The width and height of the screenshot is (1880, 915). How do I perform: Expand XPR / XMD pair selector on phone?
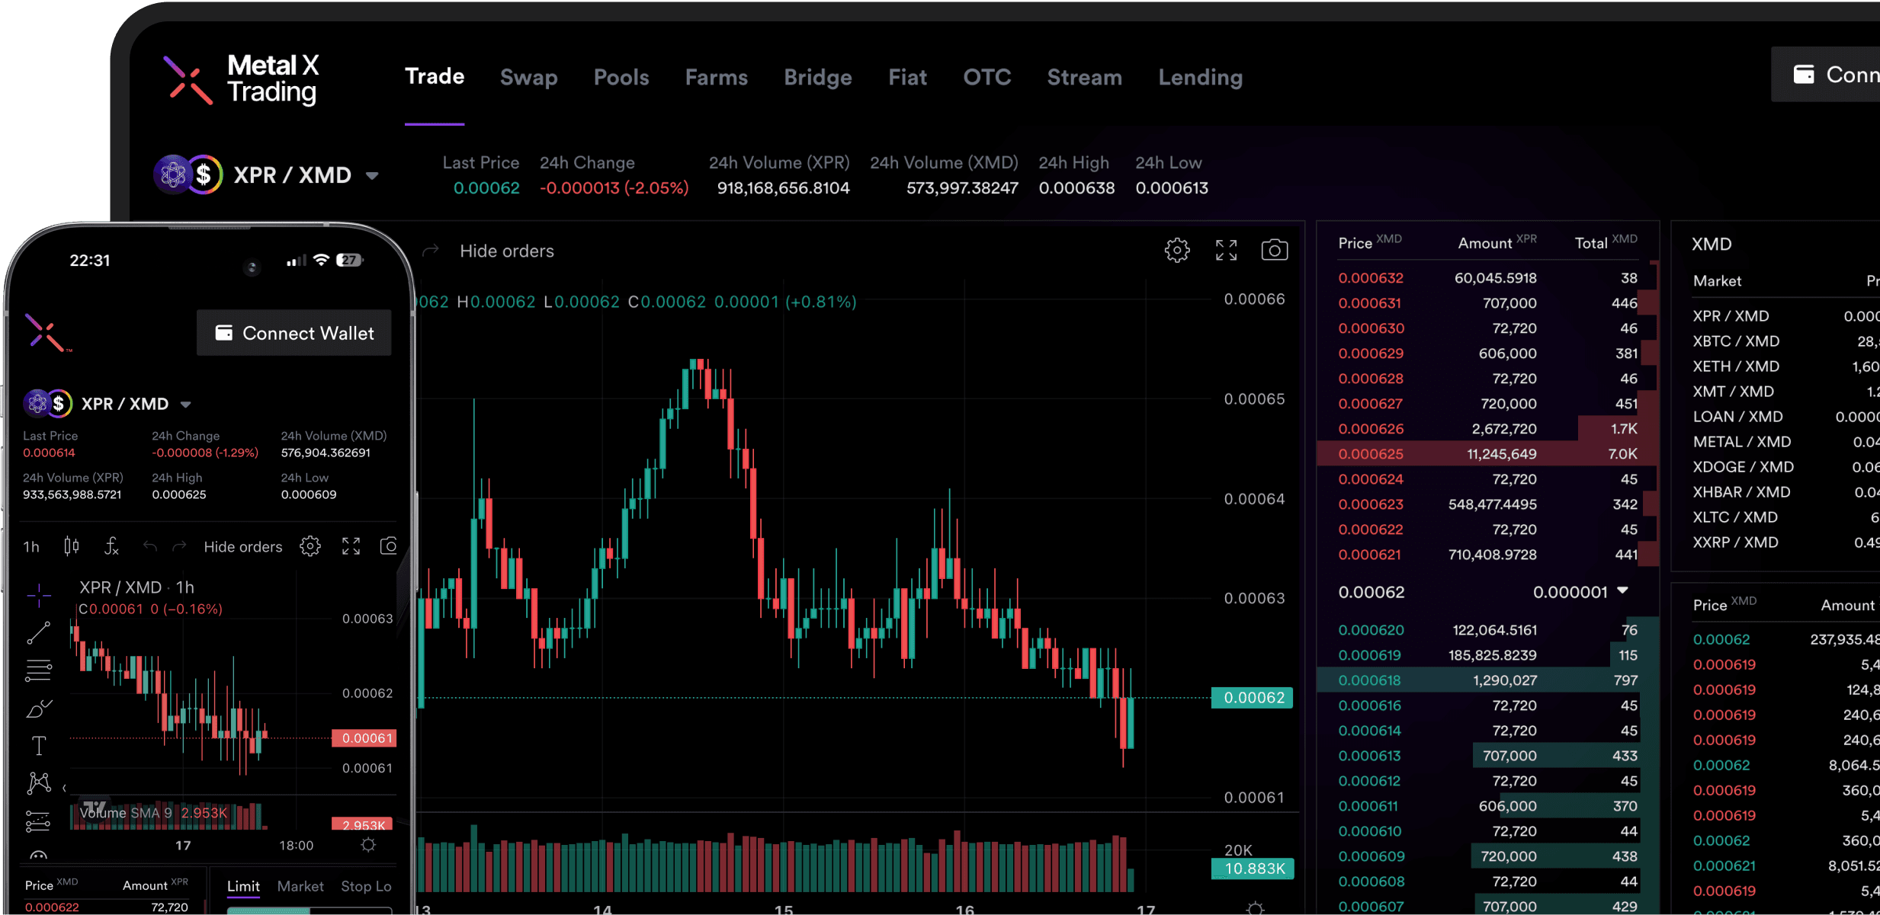pyautogui.click(x=185, y=405)
